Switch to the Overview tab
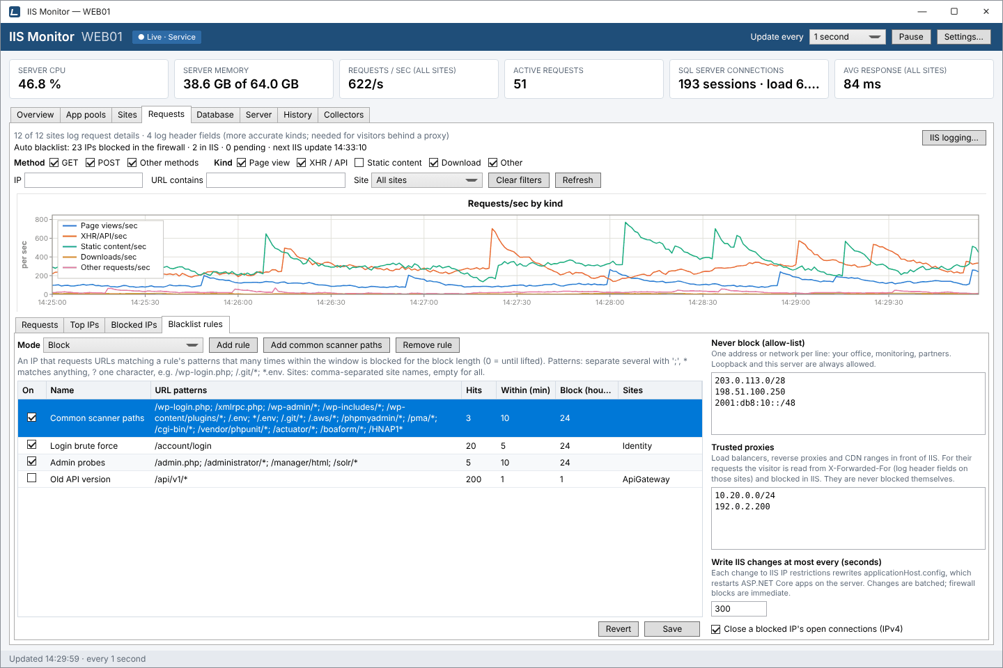Screen dimensions: 1003x668 35,115
